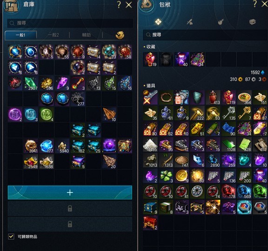Image resolution: width=268 pixels, height=251 pixels.
Task: Select the gold coin item with 9 count
Action: 182,176
